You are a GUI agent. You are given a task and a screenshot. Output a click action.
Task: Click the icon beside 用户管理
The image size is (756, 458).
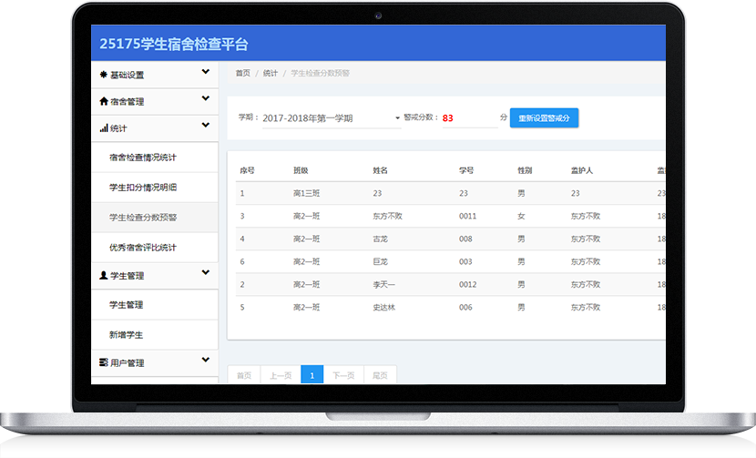coord(103,362)
